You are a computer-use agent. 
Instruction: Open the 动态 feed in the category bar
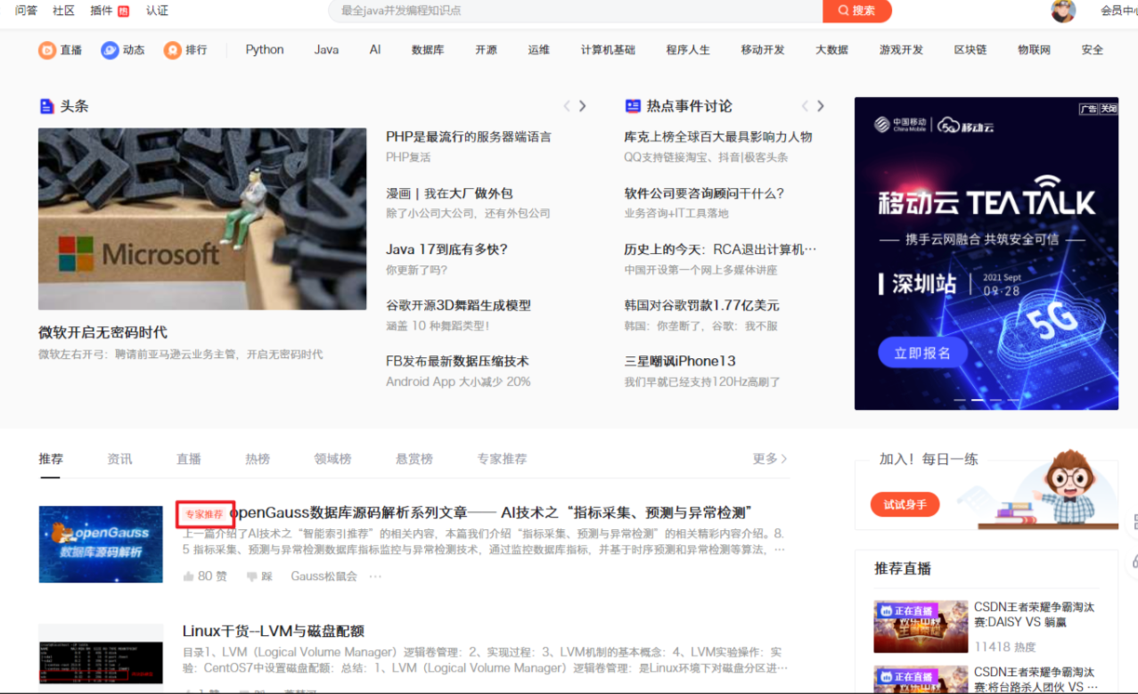(x=123, y=50)
